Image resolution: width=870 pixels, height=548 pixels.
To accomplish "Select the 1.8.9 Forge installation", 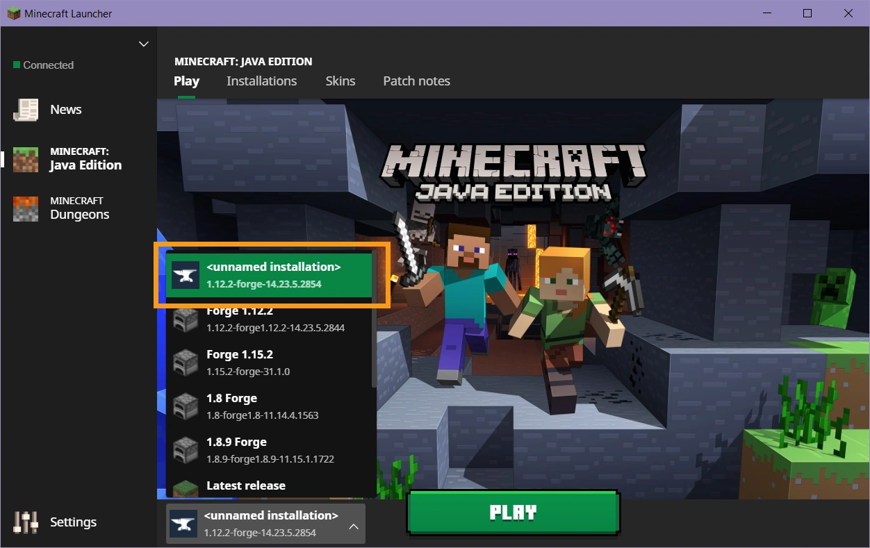I will (x=269, y=450).
